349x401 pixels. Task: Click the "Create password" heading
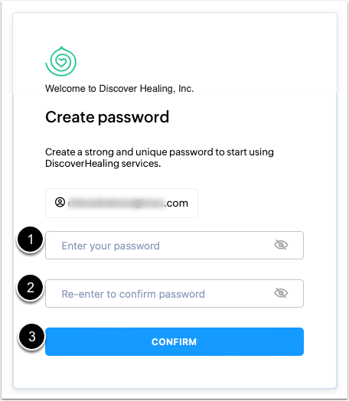[x=107, y=117]
